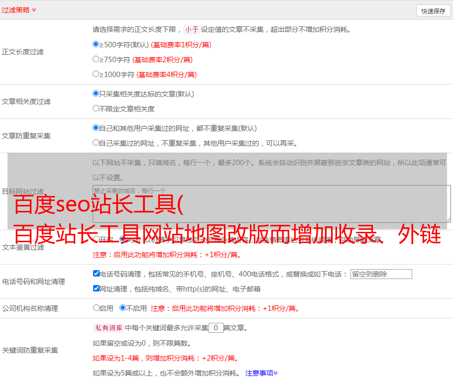The image size is (454, 382).
Task: Select 不启用 for 公司机构名称清理
Action: point(123,308)
